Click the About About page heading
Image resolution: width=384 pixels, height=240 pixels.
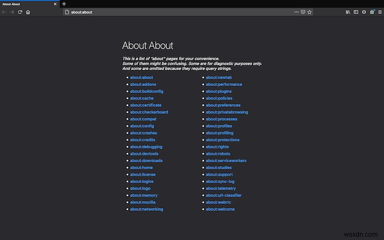(x=148, y=45)
